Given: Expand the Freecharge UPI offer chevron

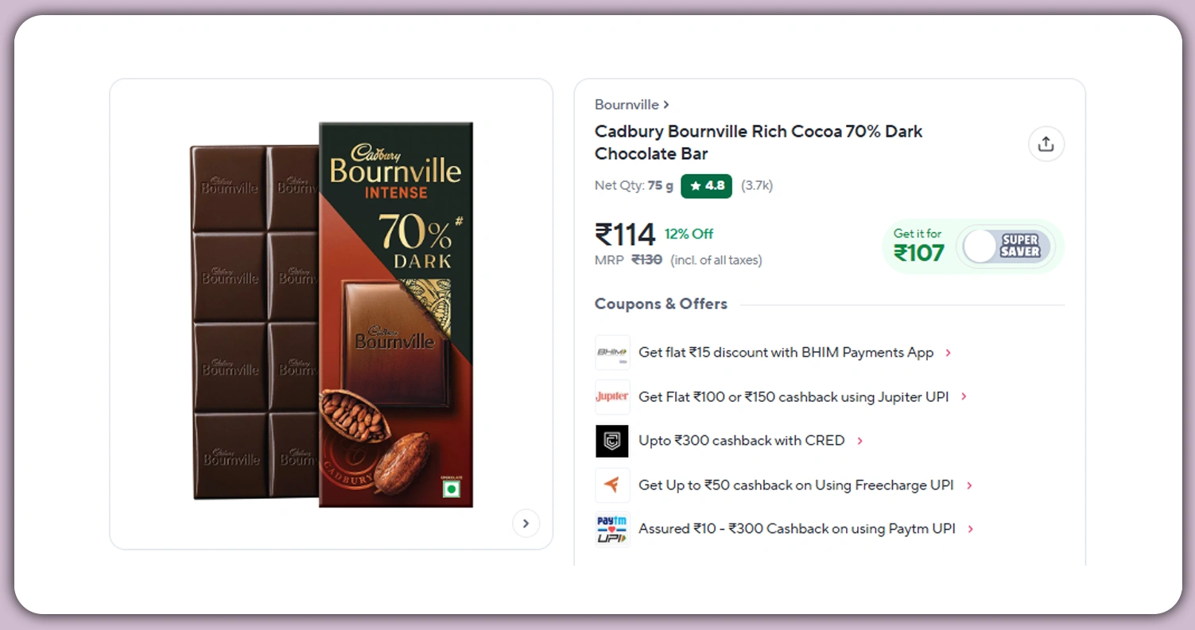Looking at the screenshot, I should coord(969,485).
